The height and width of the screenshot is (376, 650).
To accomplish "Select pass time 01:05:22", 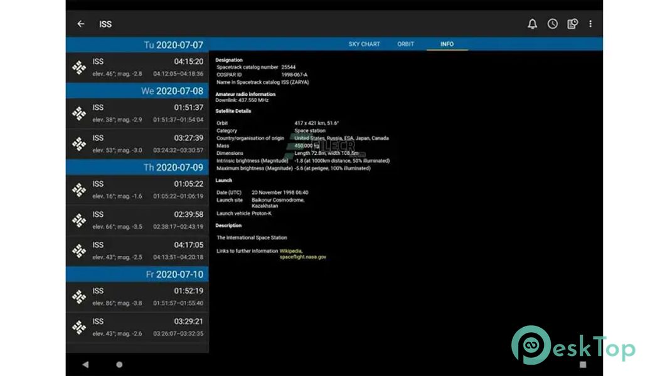I will click(x=189, y=184).
